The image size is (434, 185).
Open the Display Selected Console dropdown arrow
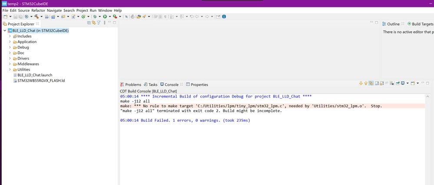[x=407, y=83]
